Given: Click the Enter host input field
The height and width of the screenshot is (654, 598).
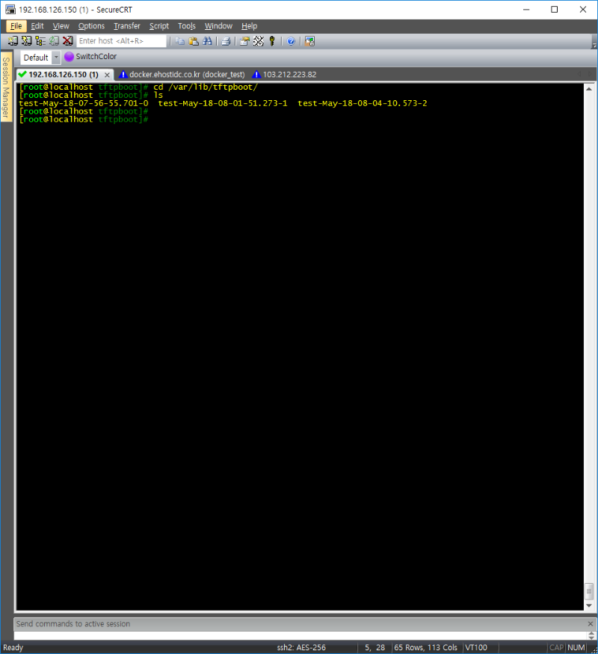Looking at the screenshot, I should (121, 41).
